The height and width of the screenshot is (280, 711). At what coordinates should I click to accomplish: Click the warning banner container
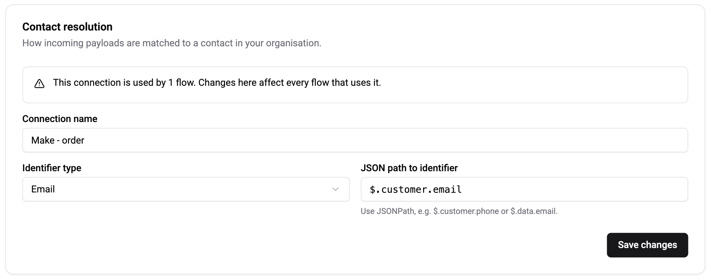point(355,85)
